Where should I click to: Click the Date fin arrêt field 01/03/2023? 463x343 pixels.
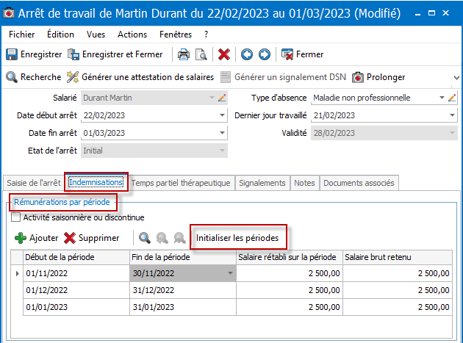(x=154, y=133)
